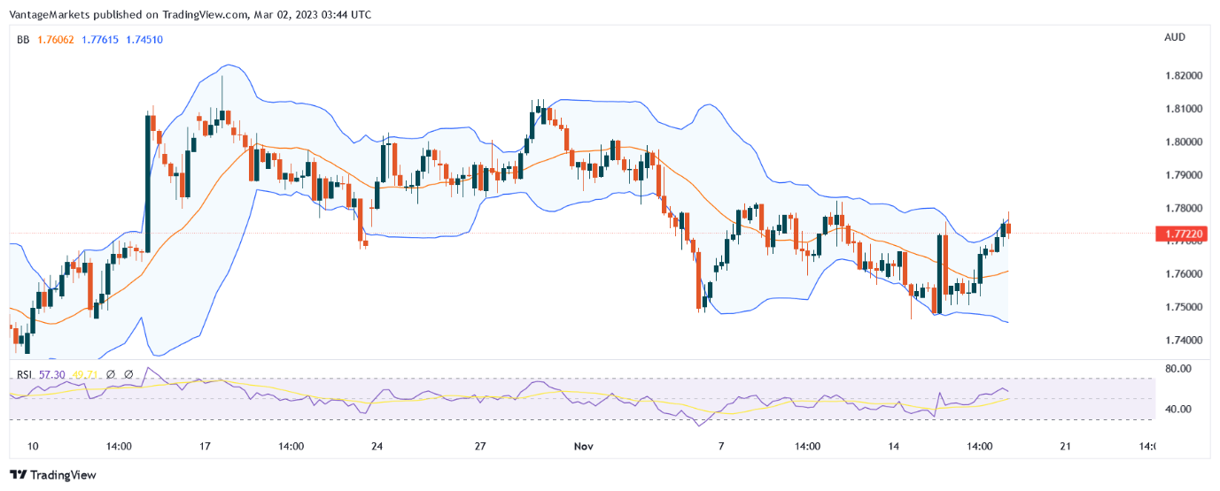The image size is (1220, 491).
Task: Click the 1.80000 price axis label
Action: click(1184, 142)
